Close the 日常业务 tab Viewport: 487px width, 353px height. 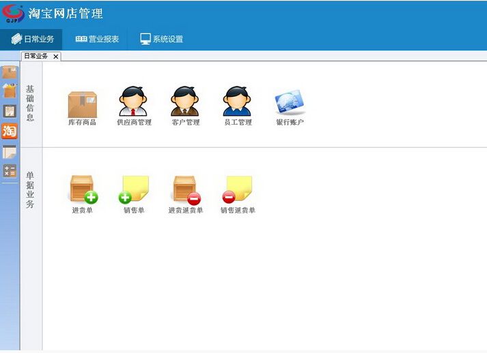click(55, 57)
